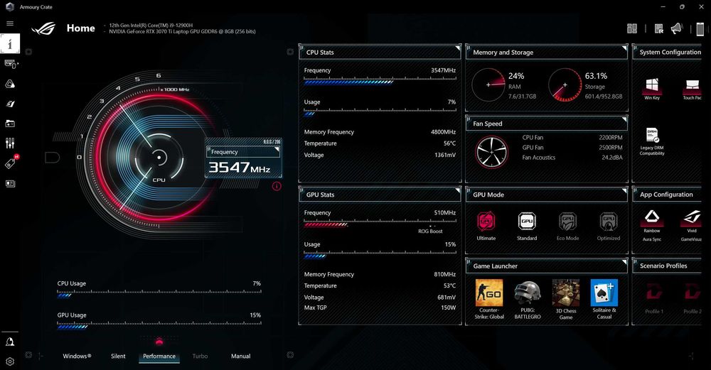This screenshot has width=711, height=370.
Task: Expand GPU Mode panel corner arrow
Action: (624, 190)
